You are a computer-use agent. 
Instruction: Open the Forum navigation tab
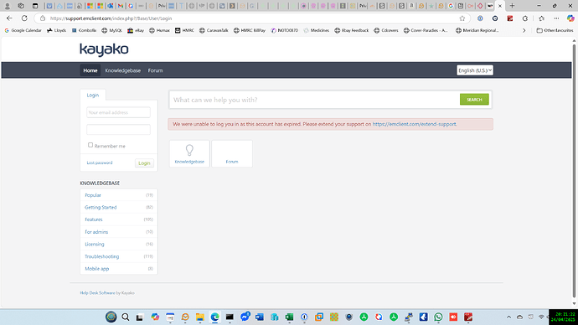click(155, 70)
